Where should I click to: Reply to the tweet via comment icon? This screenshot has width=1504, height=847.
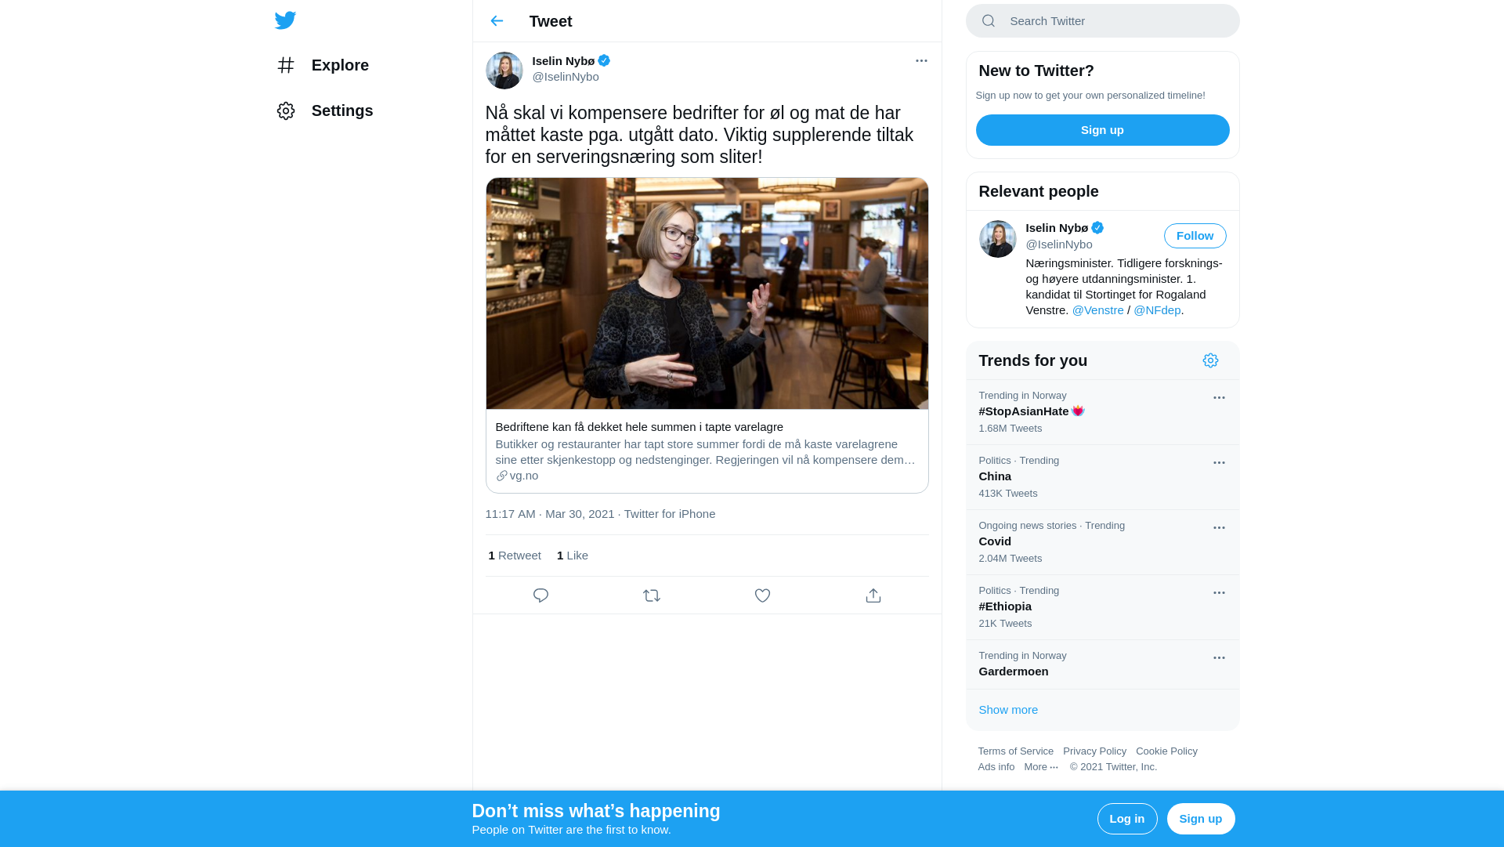pos(540,595)
